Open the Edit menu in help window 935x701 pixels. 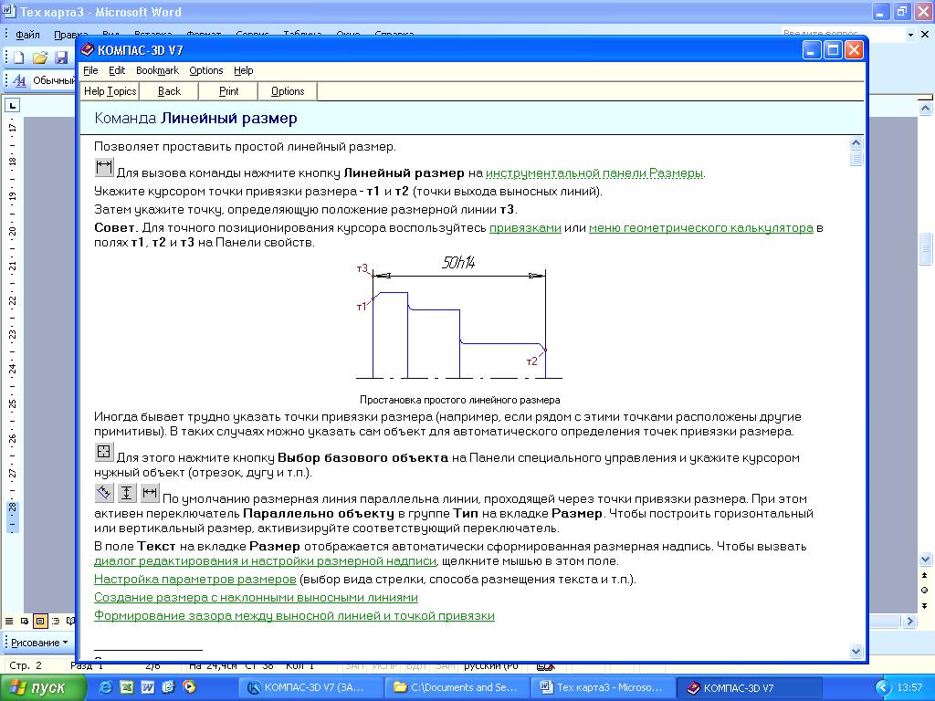coord(117,70)
